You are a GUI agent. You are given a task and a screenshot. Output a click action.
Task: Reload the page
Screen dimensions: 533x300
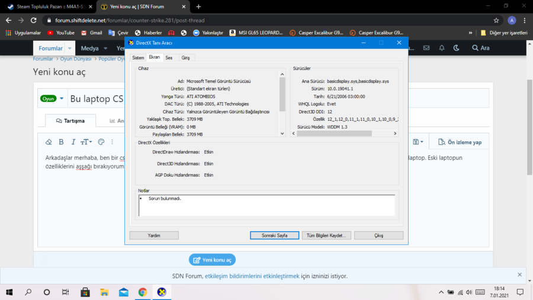point(33,20)
